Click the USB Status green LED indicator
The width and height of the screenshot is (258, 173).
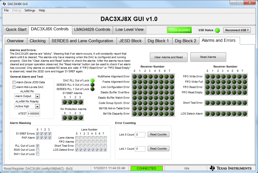coord(217,30)
